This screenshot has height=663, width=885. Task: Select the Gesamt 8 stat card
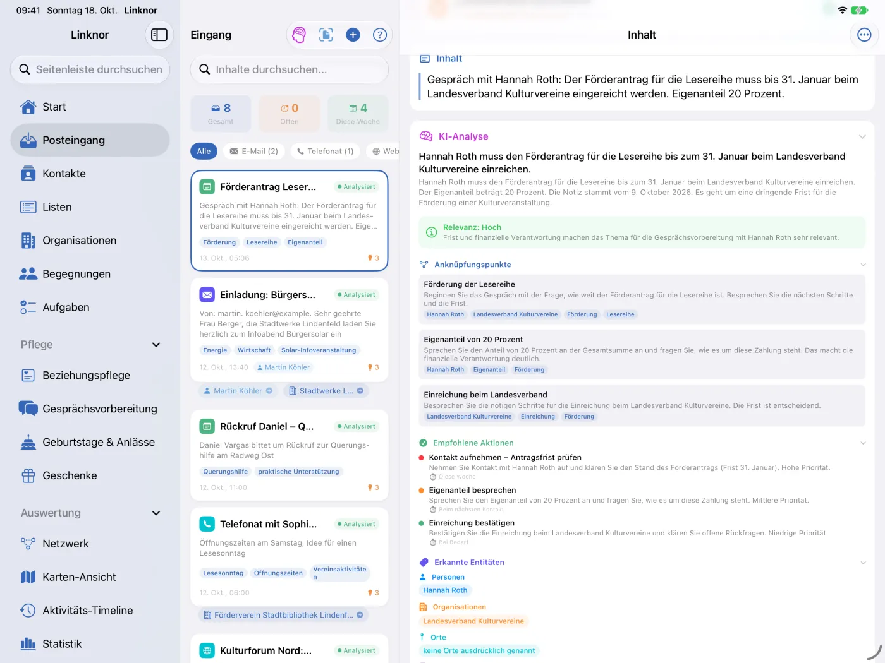(x=221, y=114)
